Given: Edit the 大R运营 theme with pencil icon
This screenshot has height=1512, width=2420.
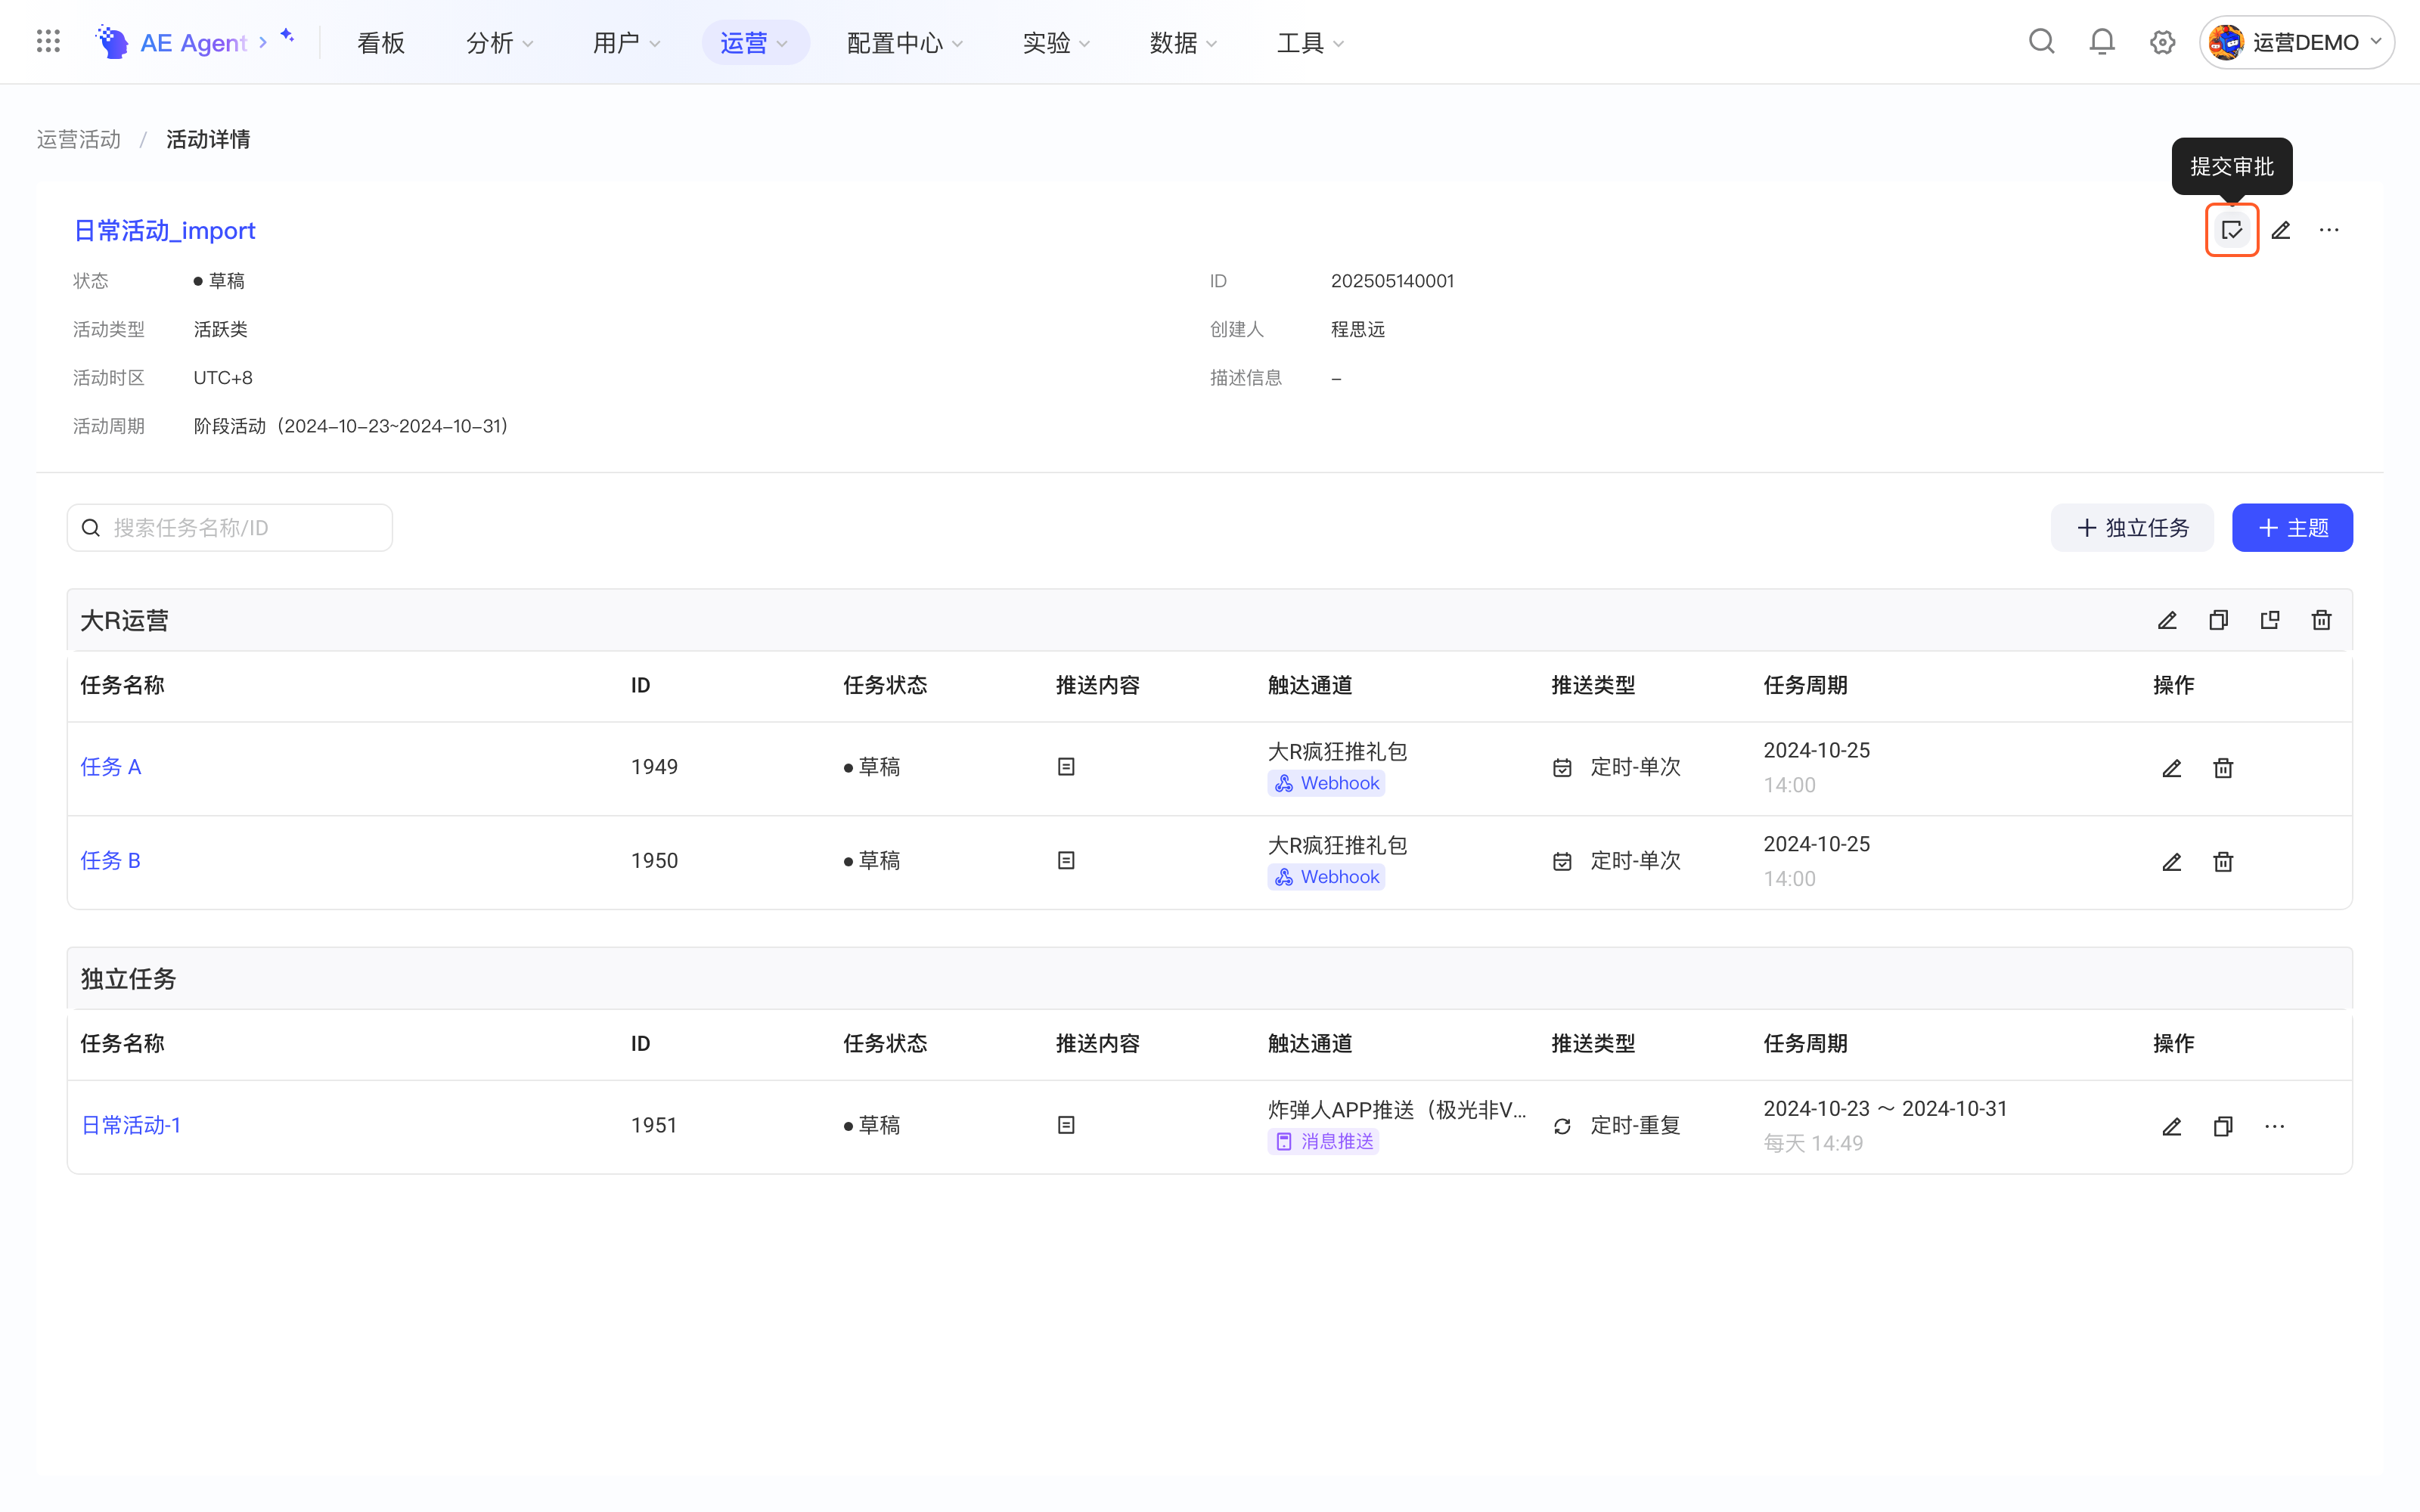Looking at the screenshot, I should (2167, 620).
